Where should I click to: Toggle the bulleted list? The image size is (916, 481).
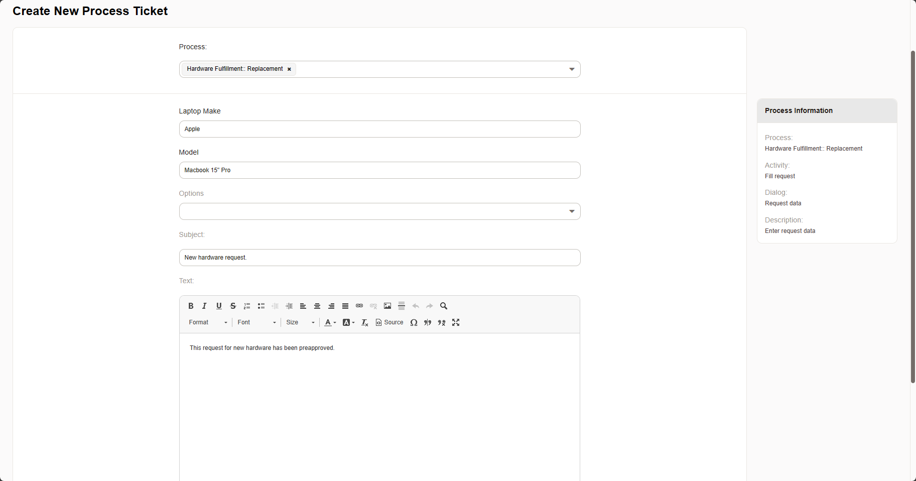(x=261, y=306)
